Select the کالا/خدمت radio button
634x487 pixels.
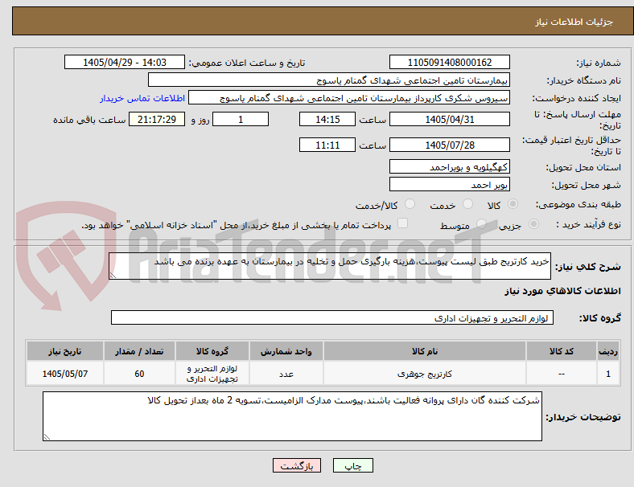(x=410, y=204)
